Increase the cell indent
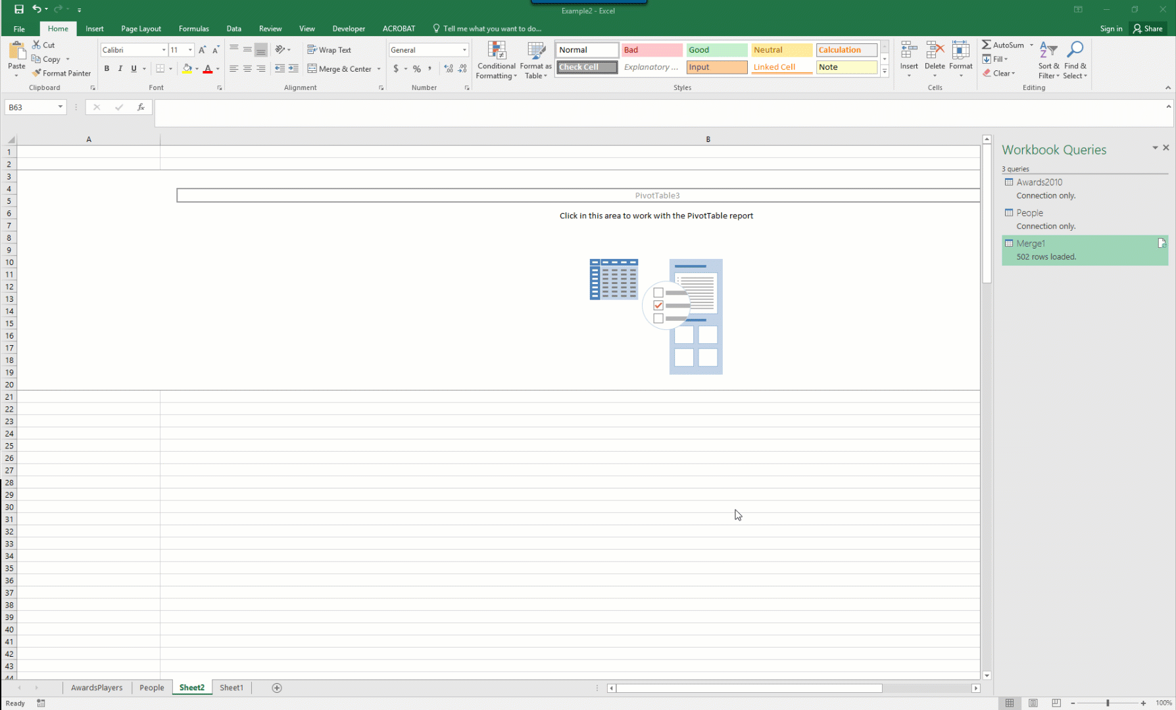Screen dimensions: 1176x710 click(293, 68)
